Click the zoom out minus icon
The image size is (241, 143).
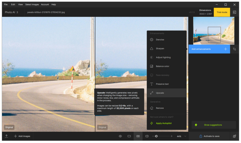point(153,136)
